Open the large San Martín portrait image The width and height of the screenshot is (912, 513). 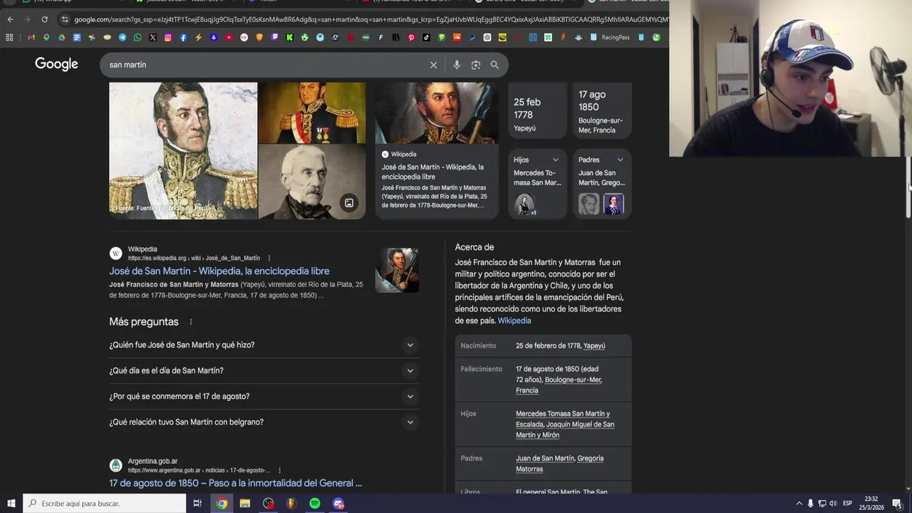coord(183,150)
